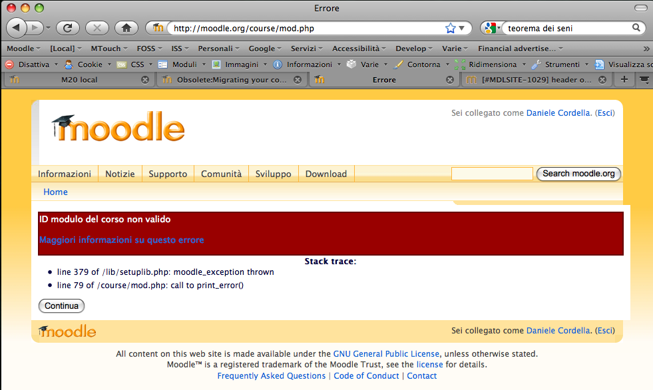653x390 pixels.
Task: Log out via Esci link in header
Action: click(605, 112)
